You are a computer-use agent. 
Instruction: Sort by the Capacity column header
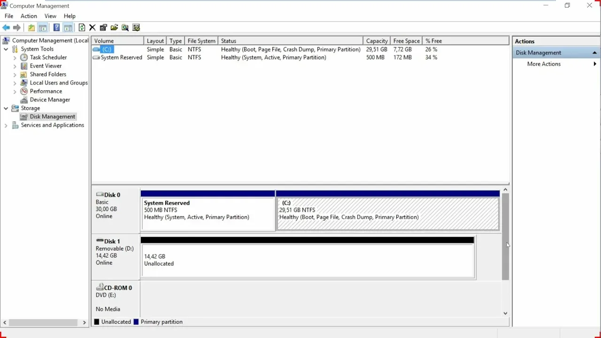tap(377, 41)
